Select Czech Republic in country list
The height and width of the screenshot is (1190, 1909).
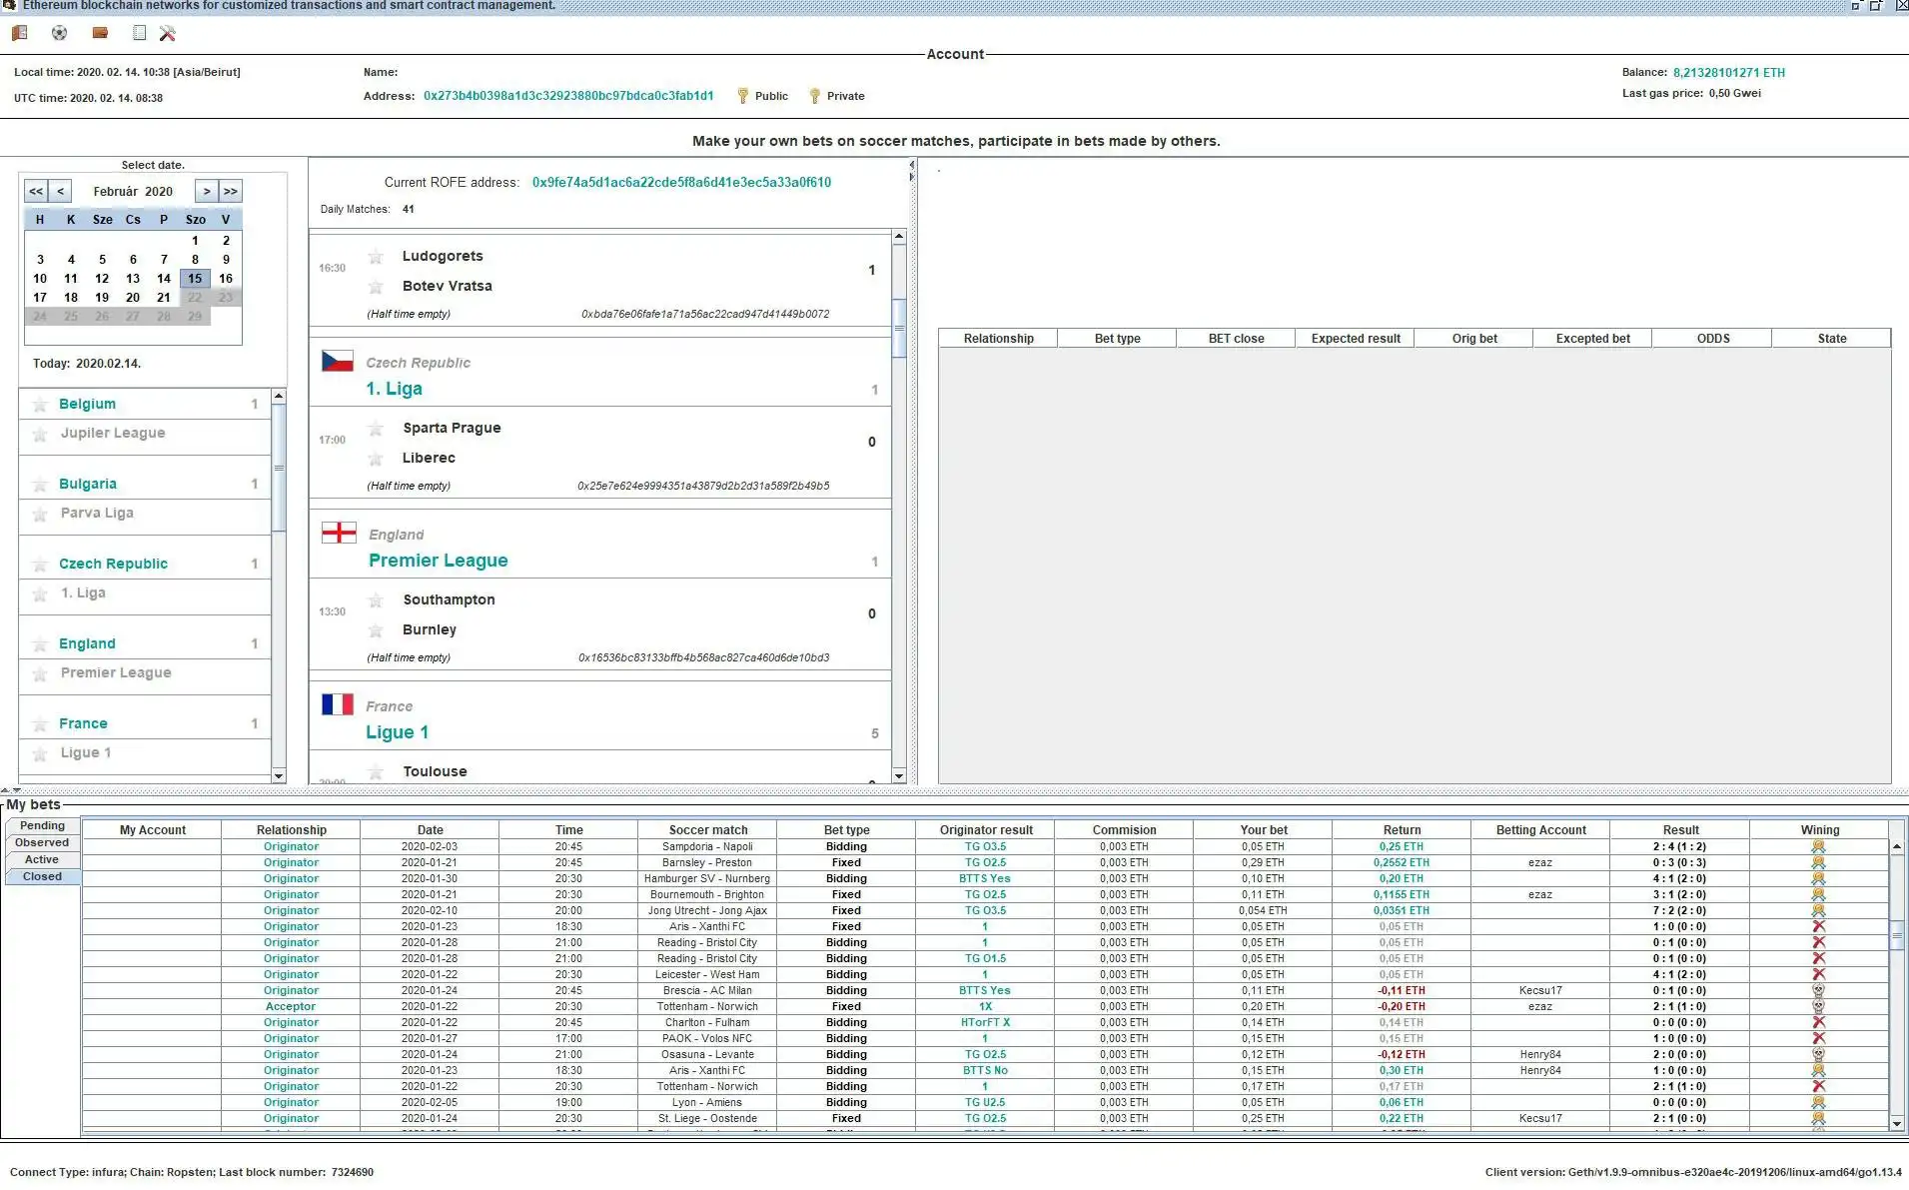pos(113,564)
